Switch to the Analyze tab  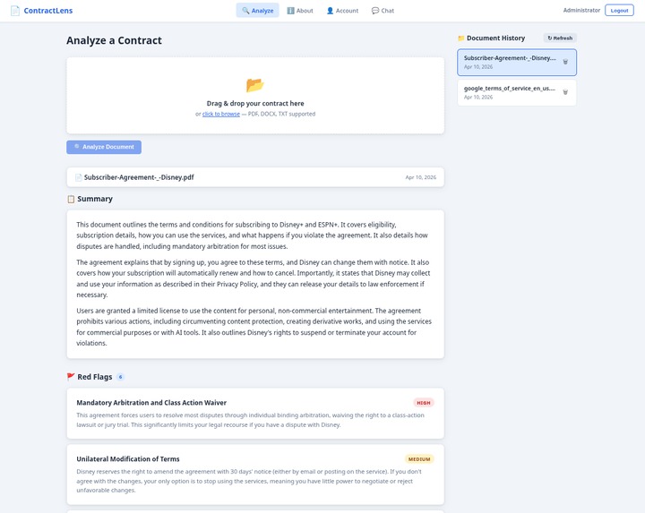click(x=257, y=10)
